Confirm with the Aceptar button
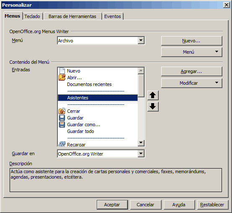Screen dimensions: 232x213 click(112, 205)
